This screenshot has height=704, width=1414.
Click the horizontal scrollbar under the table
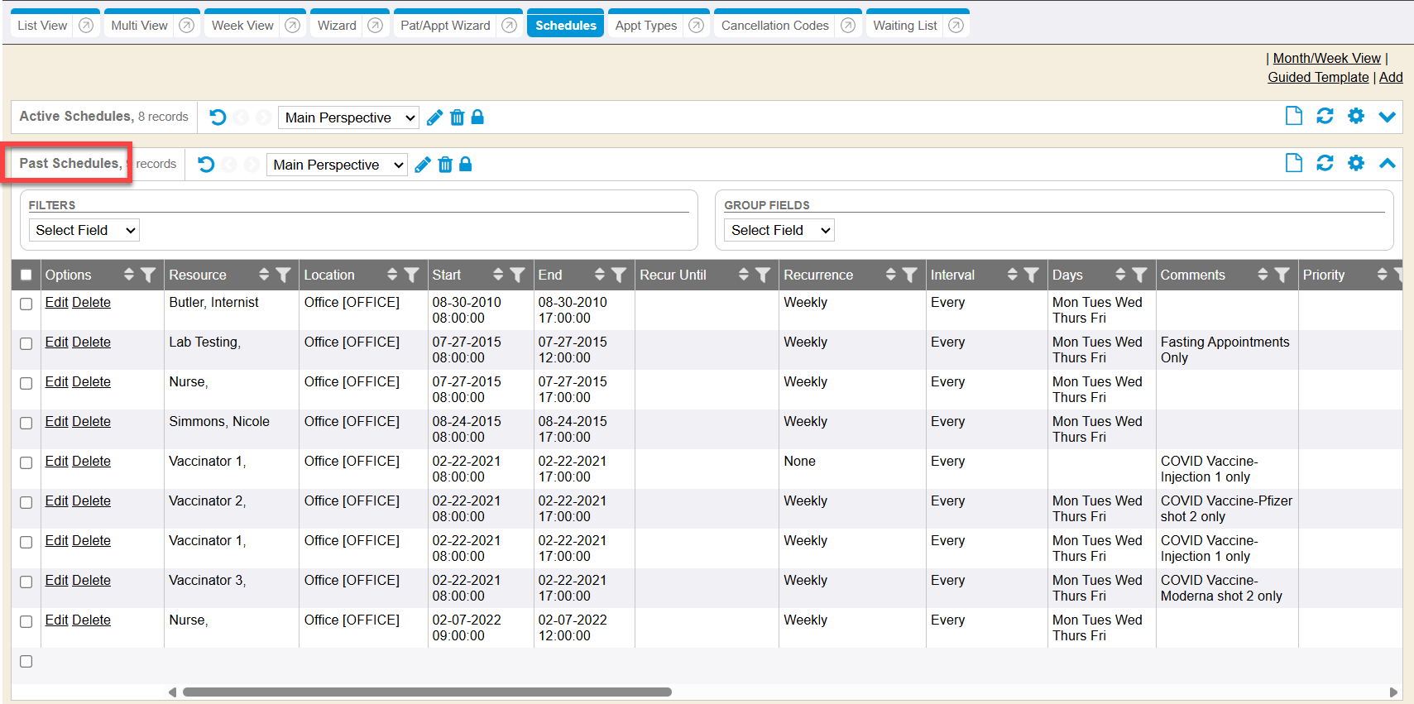[426, 692]
